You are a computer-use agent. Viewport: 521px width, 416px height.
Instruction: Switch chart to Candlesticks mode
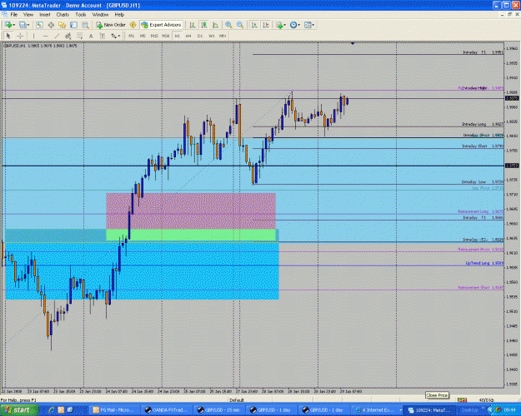pyautogui.click(x=203, y=25)
